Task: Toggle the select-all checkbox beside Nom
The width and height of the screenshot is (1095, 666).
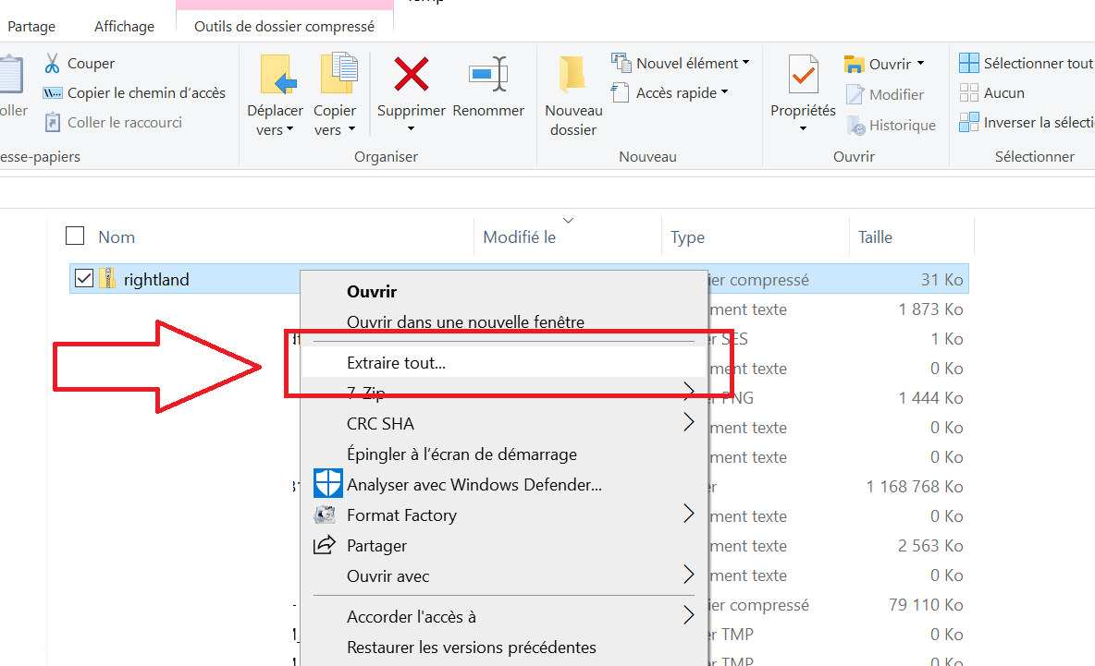Action: point(75,236)
